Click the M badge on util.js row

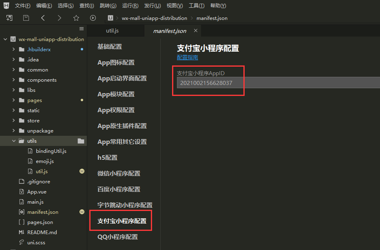(x=82, y=171)
